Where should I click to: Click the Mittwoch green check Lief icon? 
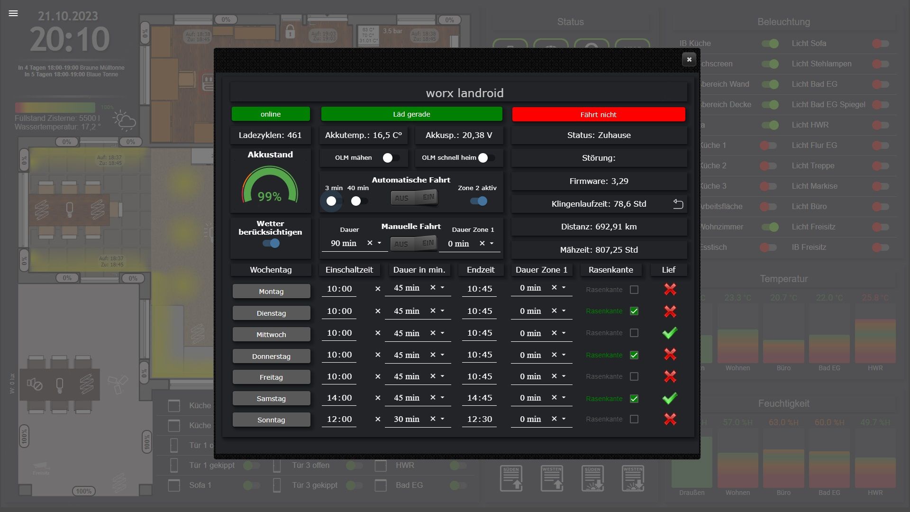(x=670, y=333)
